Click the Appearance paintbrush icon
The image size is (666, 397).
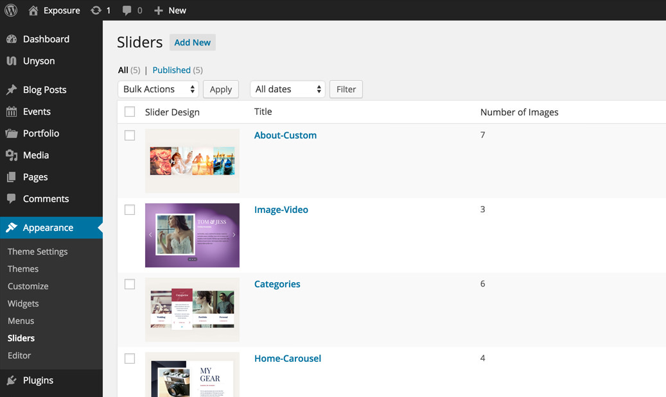pyautogui.click(x=12, y=227)
